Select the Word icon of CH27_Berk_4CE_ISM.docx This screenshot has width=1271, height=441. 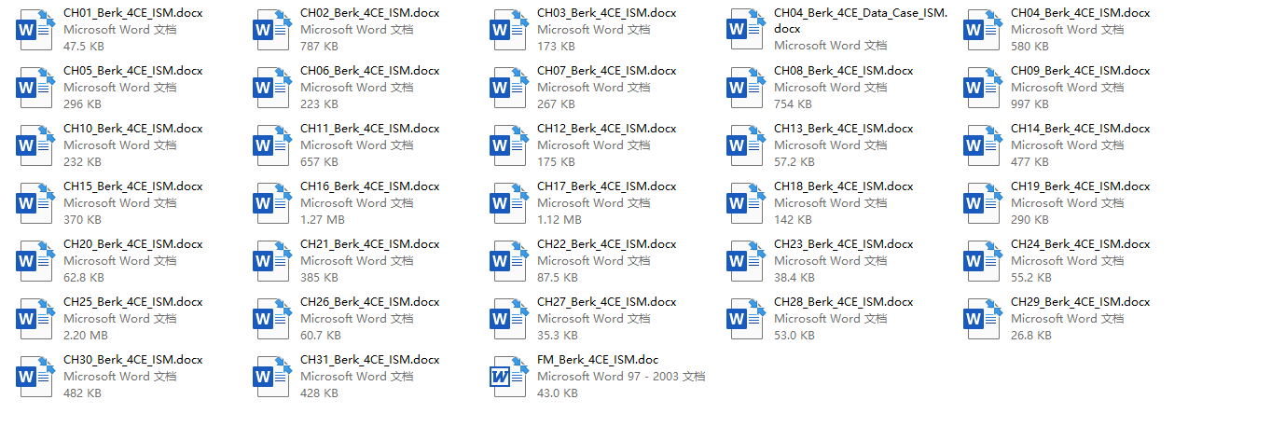pos(510,319)
